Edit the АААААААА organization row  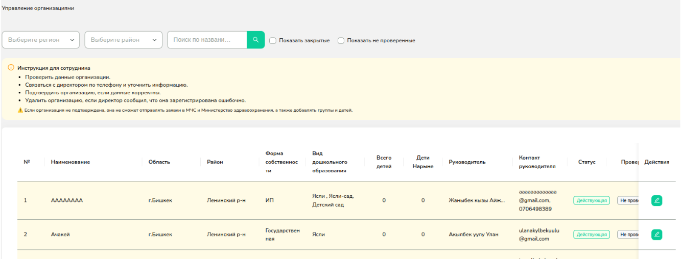click(x=656, y=200)
